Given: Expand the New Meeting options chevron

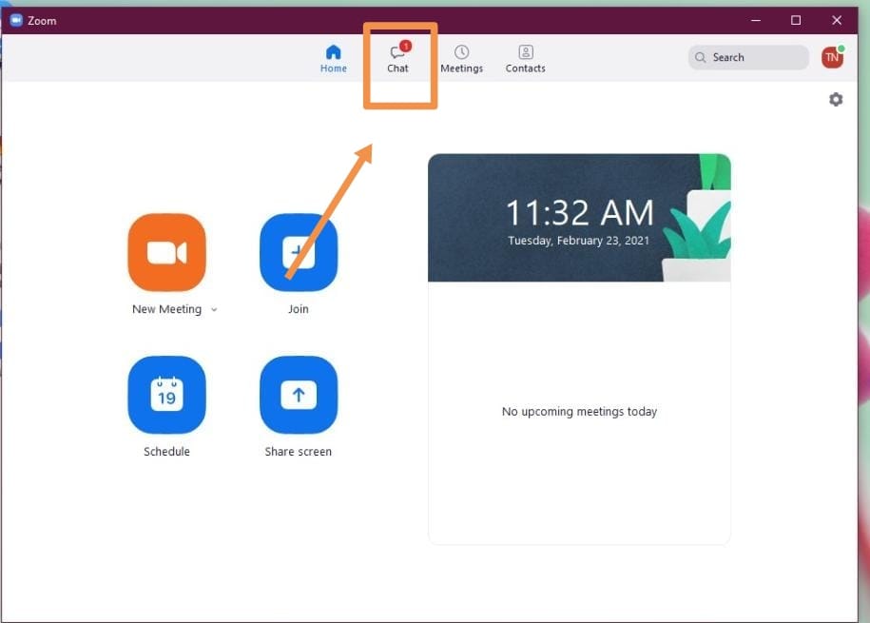Looking at the screenshot, I should click(x=213, y=309).
